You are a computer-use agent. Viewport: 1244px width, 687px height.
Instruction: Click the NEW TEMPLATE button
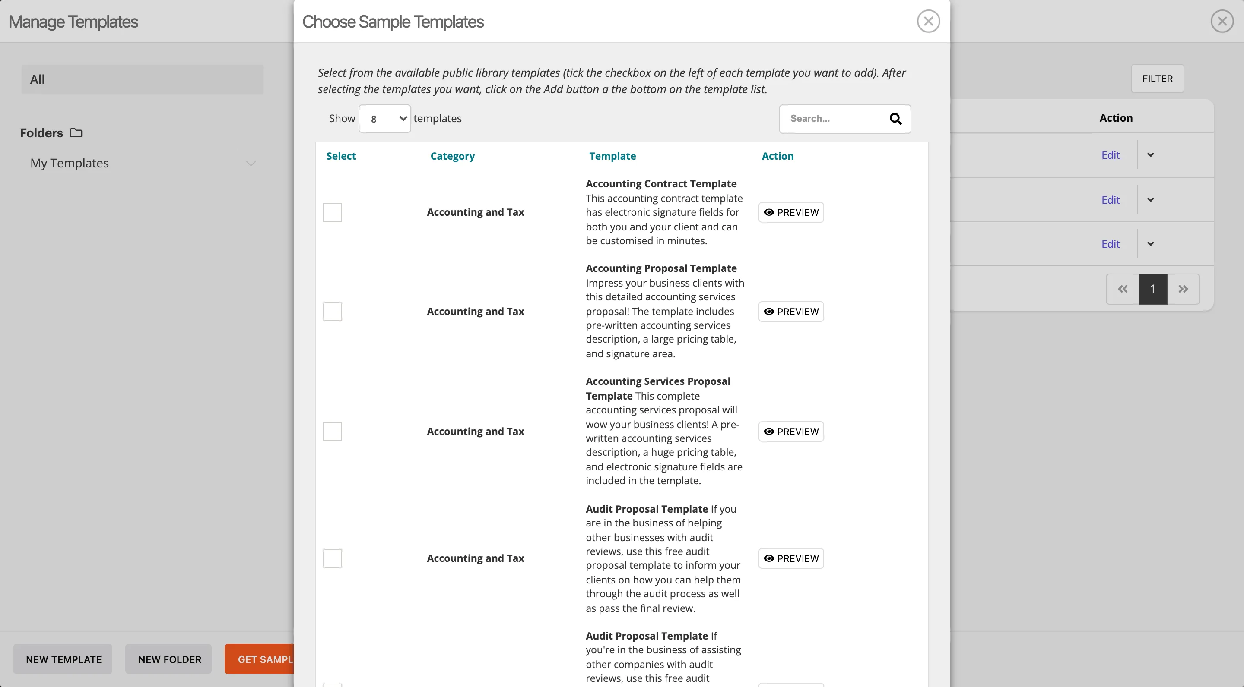point(62,659)
